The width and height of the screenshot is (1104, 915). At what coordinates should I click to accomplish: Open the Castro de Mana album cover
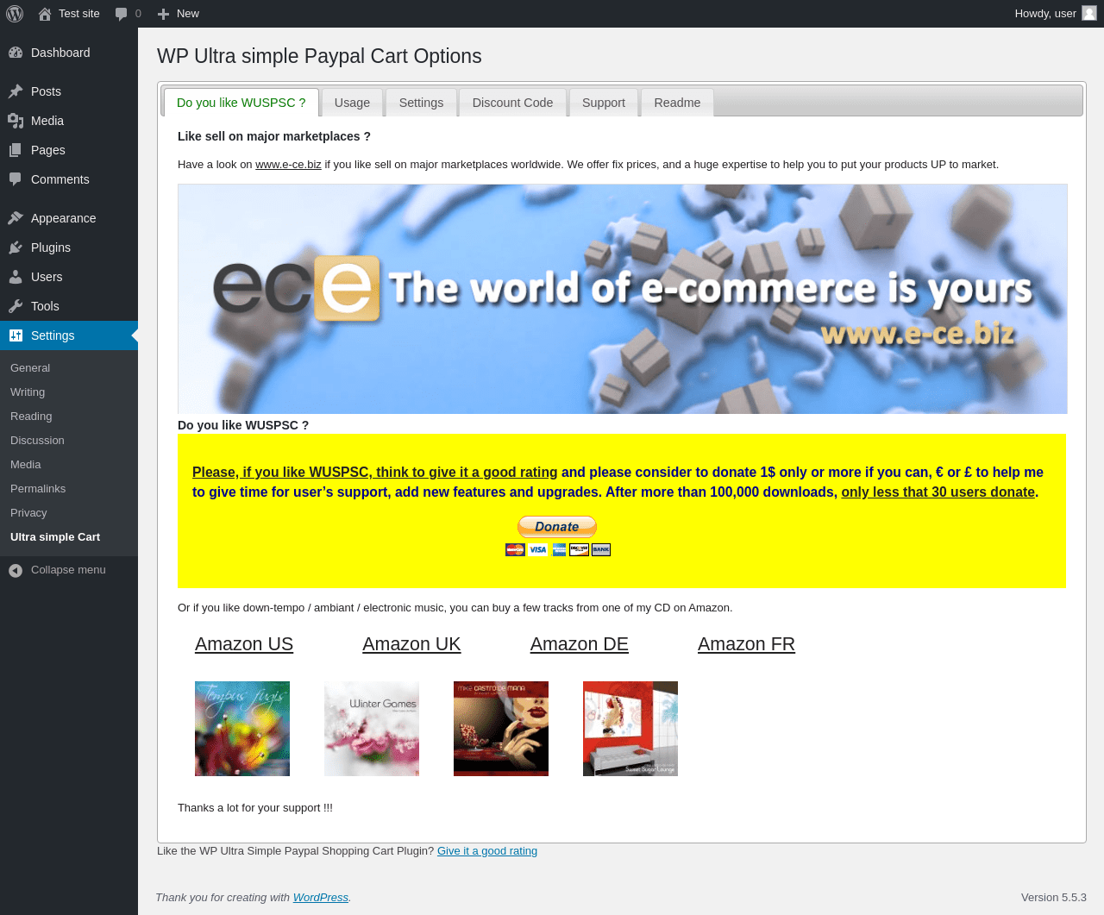click(501, 729)
